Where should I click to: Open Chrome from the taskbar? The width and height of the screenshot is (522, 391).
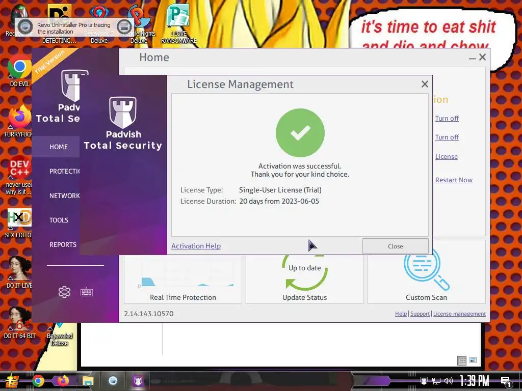(38, 381)
